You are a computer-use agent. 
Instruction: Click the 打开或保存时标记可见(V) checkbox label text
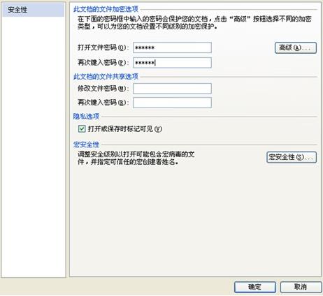(125, 129)
